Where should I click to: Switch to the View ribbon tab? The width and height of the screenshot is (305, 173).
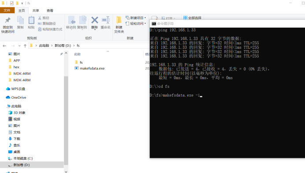[x=50, y=11]
